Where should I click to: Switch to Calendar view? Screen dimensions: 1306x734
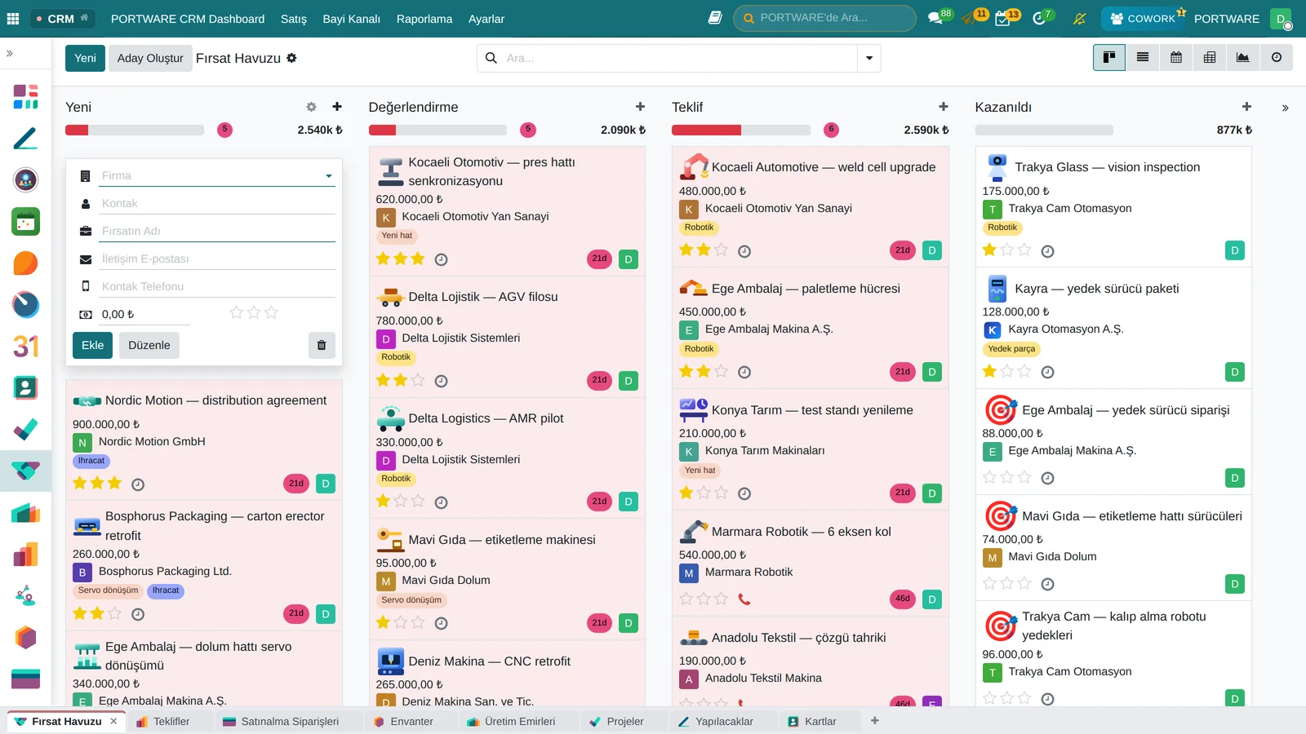pyautogui.click(x=1176, y=57)
